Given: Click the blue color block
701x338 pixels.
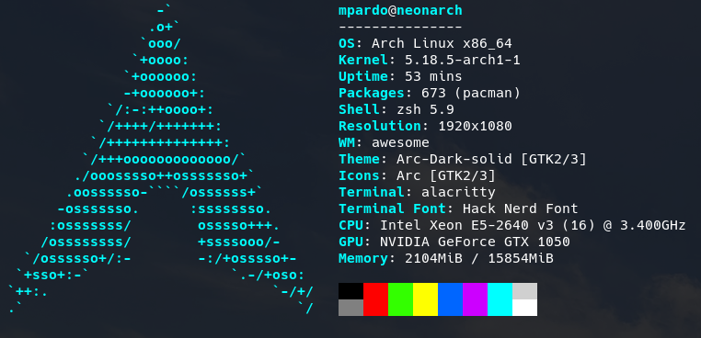Looking at the screenshot, I should tap(450, 299).
